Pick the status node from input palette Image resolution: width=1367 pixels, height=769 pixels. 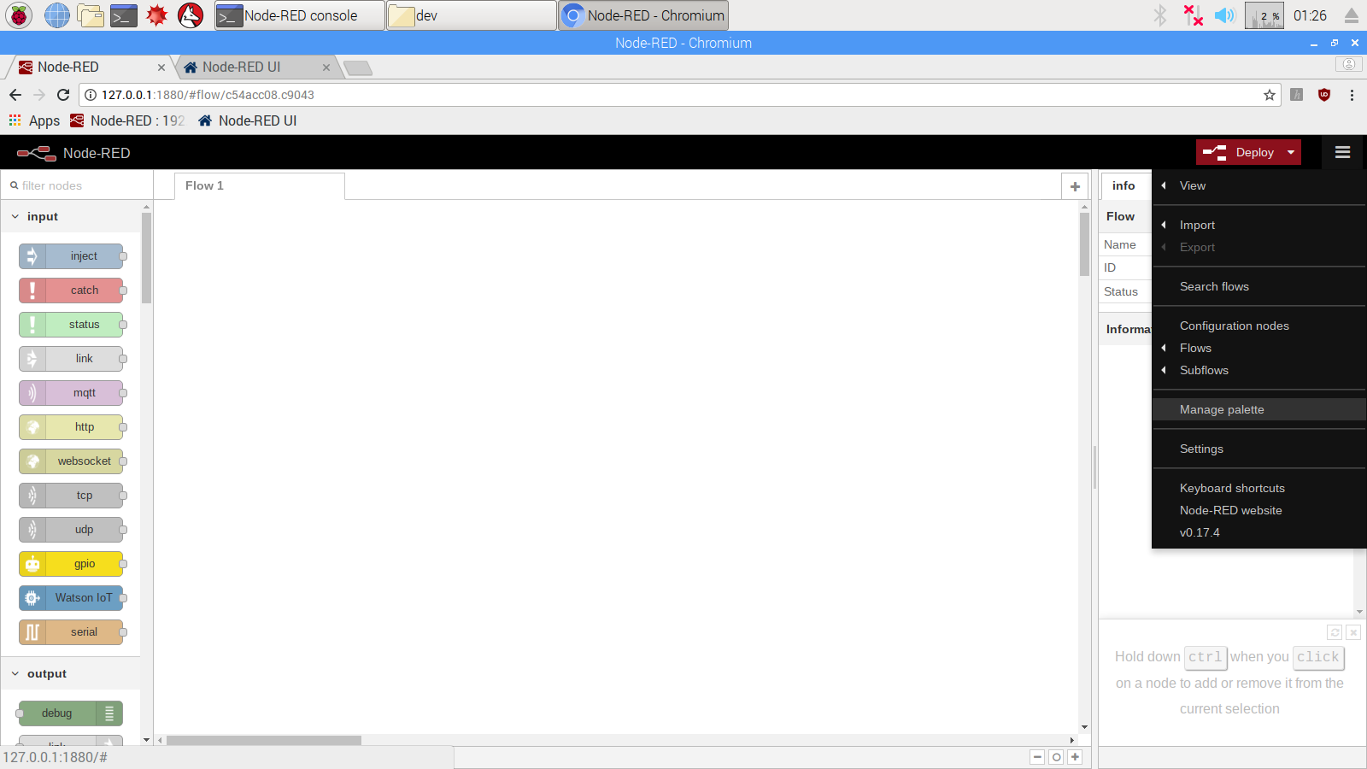[x=71, y=325]
